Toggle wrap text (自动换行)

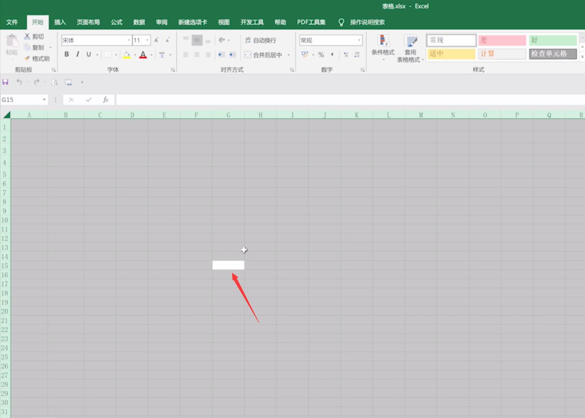[x=260, y=40]
